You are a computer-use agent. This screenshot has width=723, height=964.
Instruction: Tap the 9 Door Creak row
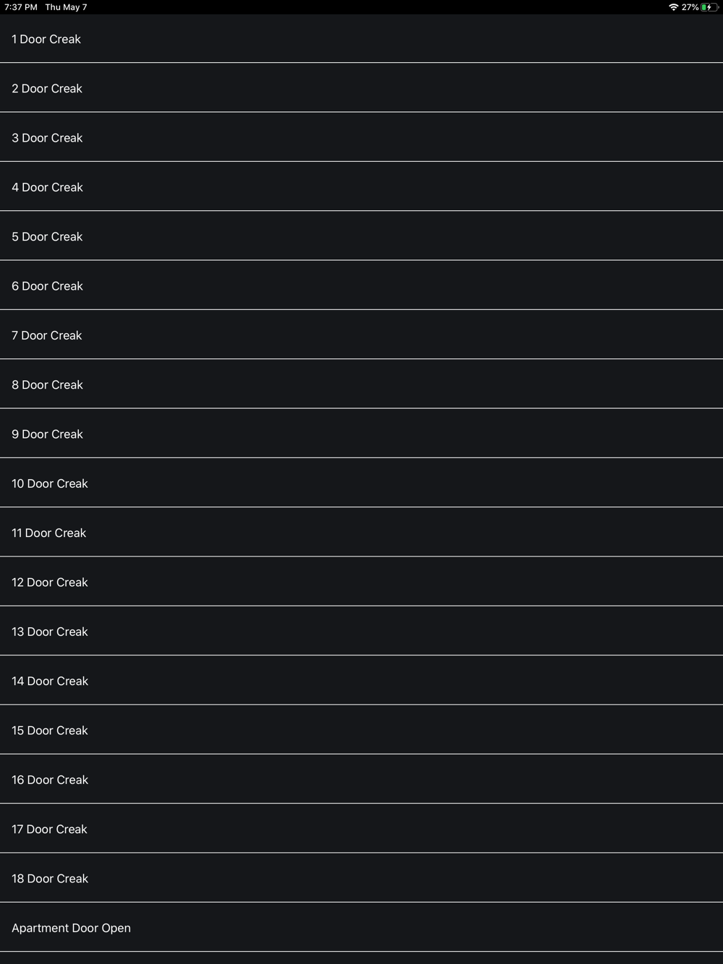point(47,434)
